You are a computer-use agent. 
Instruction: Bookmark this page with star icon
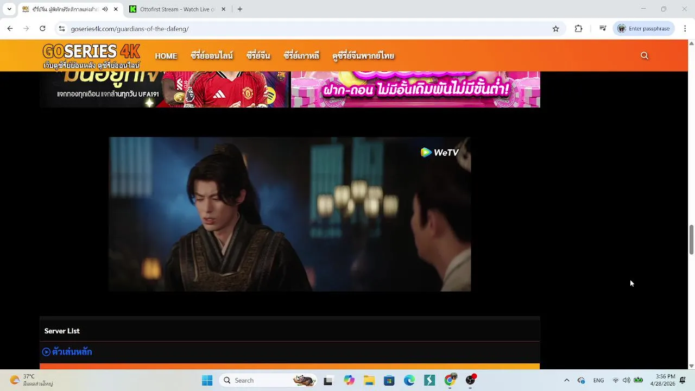click(555, 29)
